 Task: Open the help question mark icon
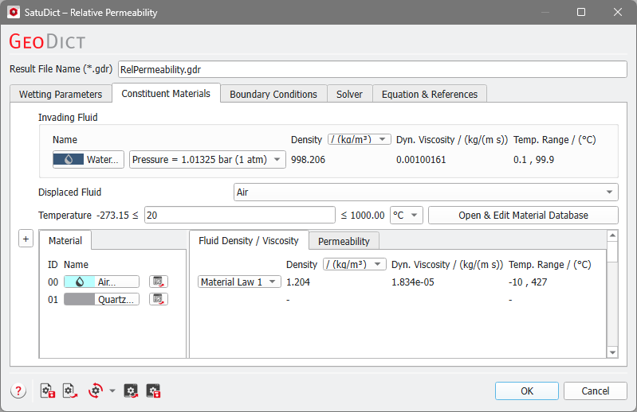point(18,391)
